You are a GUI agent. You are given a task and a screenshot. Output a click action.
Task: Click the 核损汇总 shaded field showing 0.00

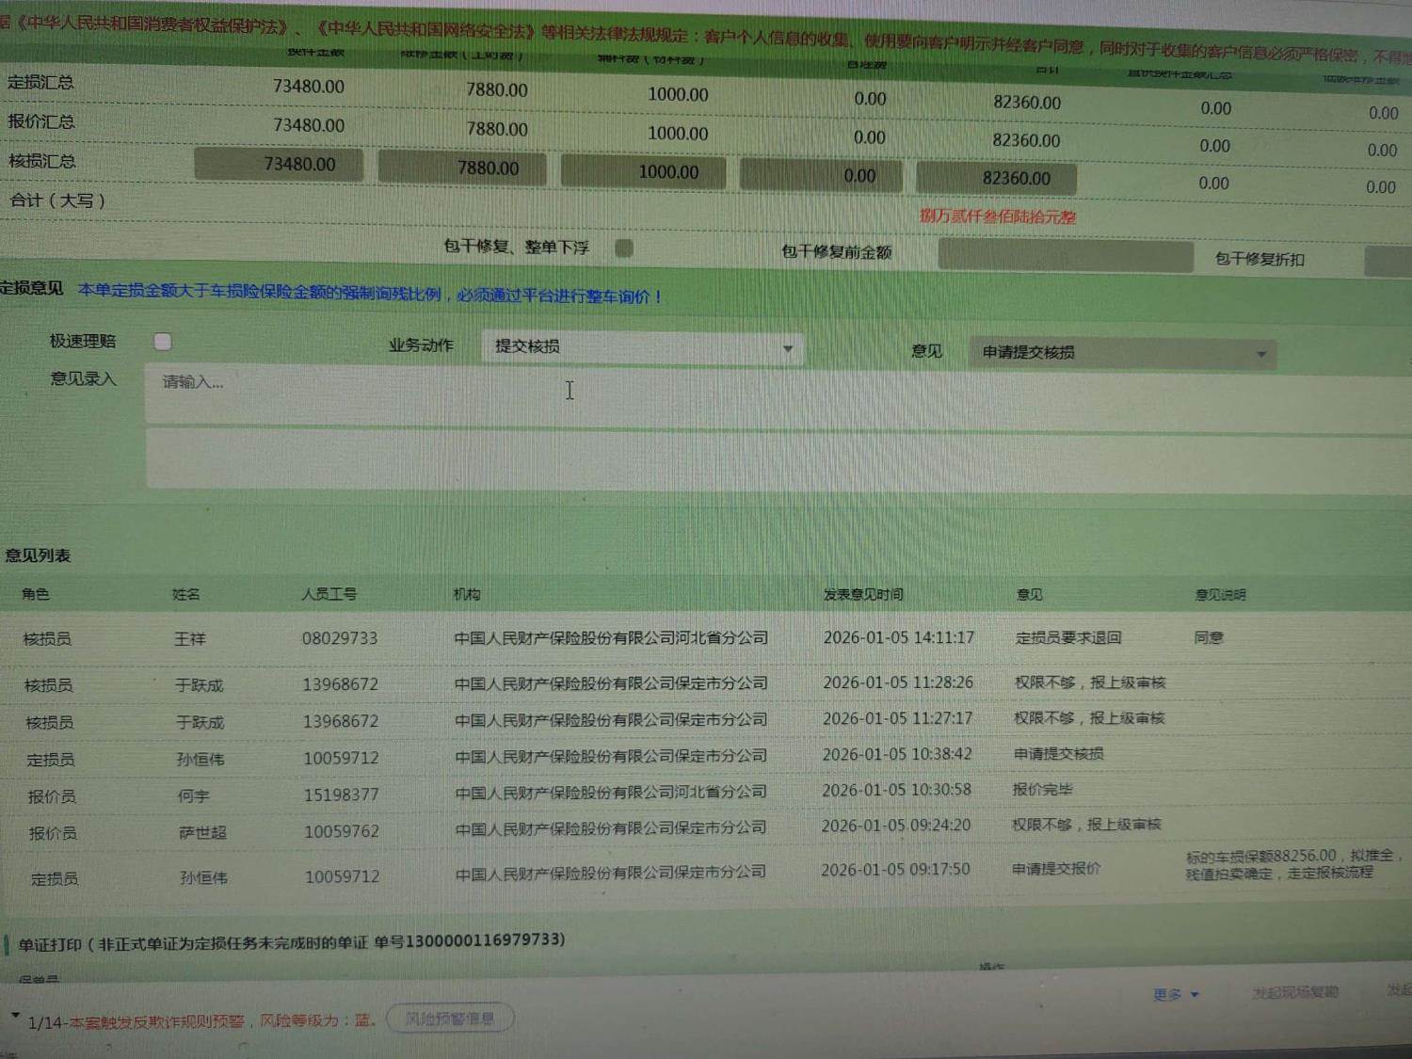pos(821,176)
